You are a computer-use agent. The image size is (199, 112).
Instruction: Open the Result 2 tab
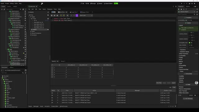coord(63,61)
